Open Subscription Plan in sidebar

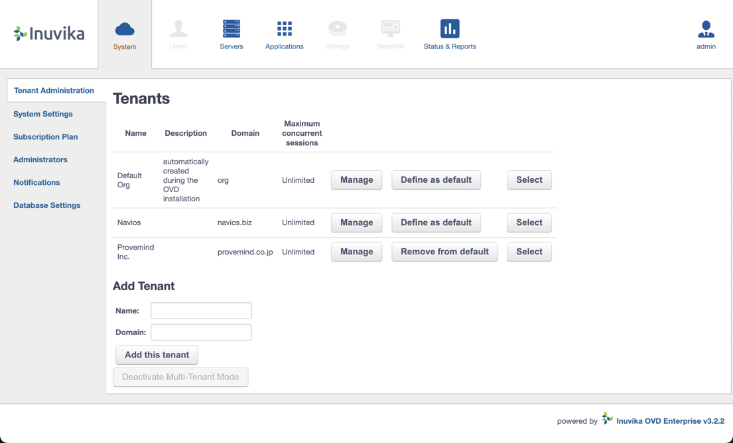[45, 137]
